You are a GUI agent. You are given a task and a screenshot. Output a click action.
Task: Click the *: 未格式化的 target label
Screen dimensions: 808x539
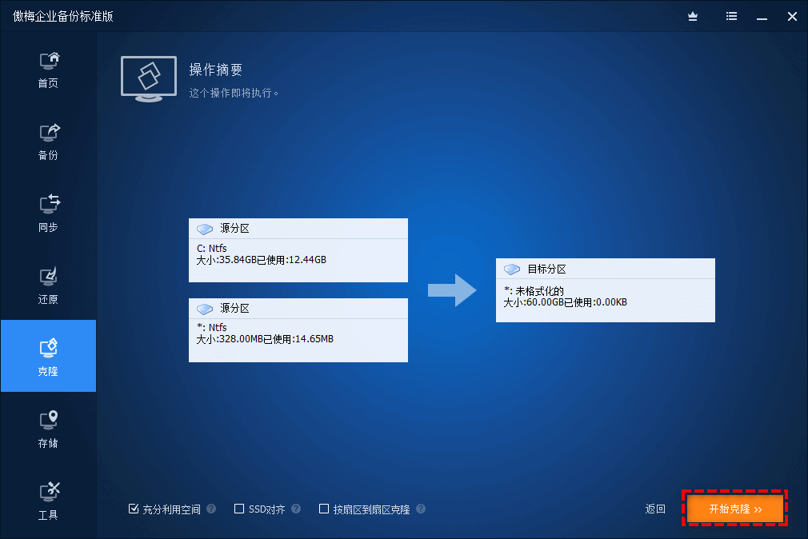click(534, 291)
